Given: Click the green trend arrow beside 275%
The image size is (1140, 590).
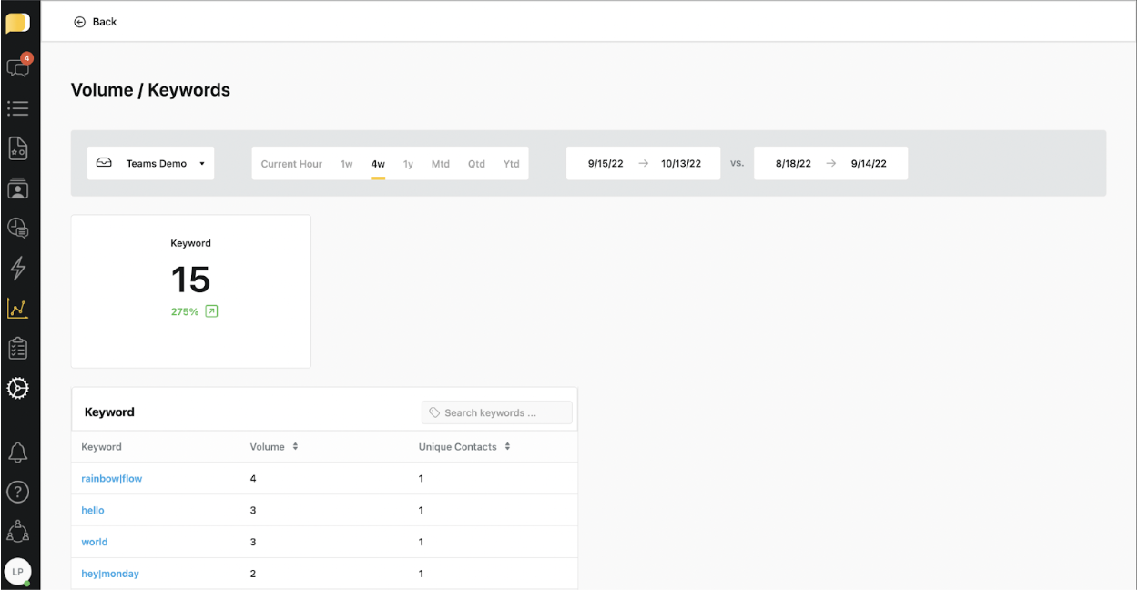Looking at the screenshot, I should [x=211, y=311].
